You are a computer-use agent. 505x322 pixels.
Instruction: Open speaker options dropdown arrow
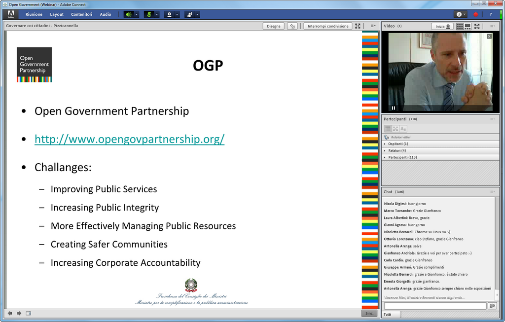137,14
